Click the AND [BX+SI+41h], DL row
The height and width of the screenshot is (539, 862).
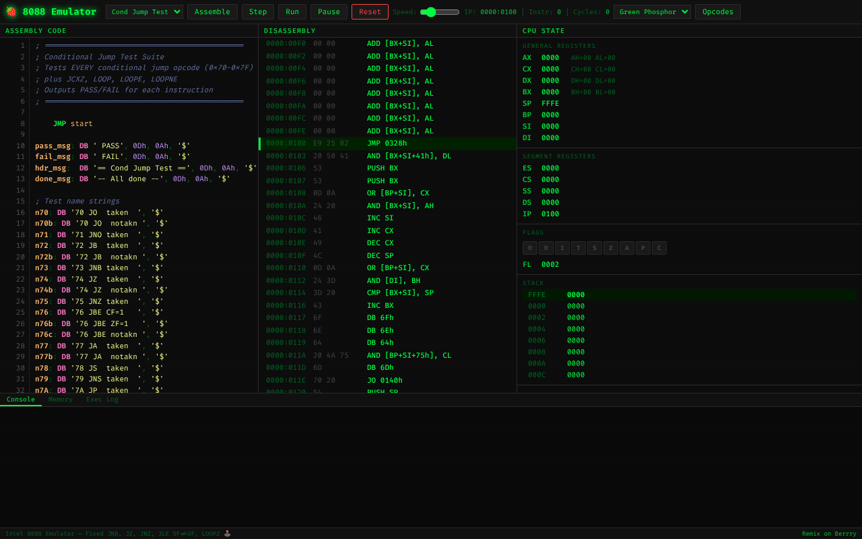click(x=388, y=156)
